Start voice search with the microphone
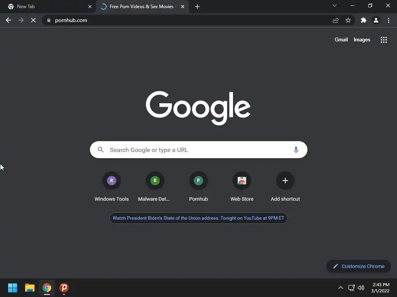397x297 pixels. pos(296,150)
